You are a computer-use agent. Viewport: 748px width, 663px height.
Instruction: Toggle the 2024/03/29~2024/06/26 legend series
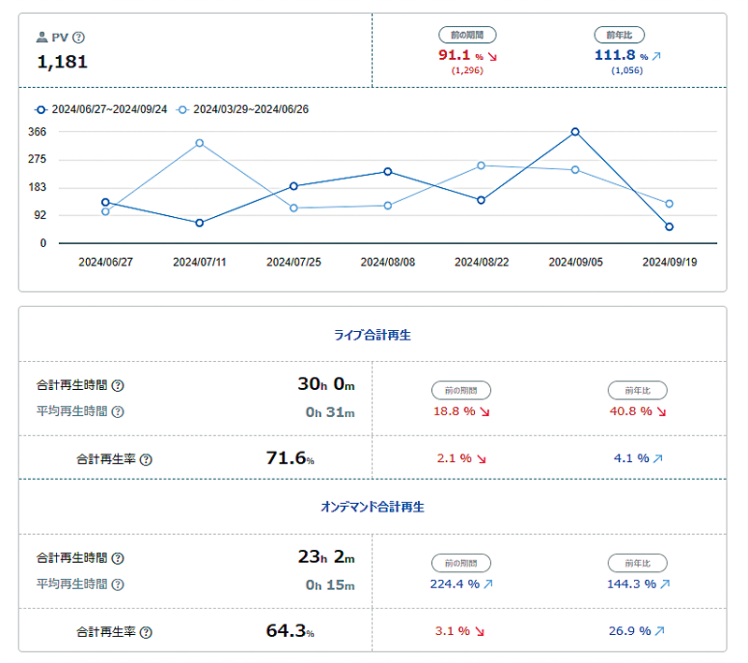pyautogui.click(x=243, y=109)
